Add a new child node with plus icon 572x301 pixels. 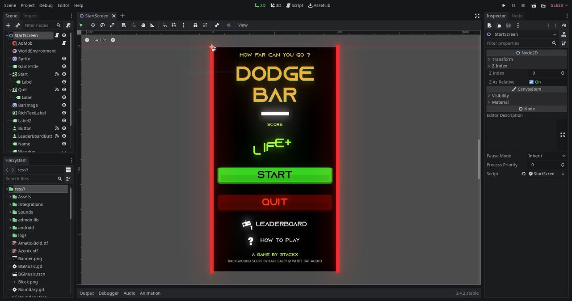click(8, 25)
